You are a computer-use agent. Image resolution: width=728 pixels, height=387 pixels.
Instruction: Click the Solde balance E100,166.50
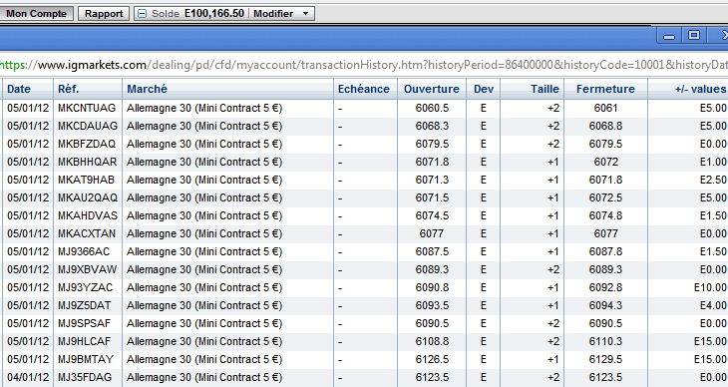[x=214, y=14]
